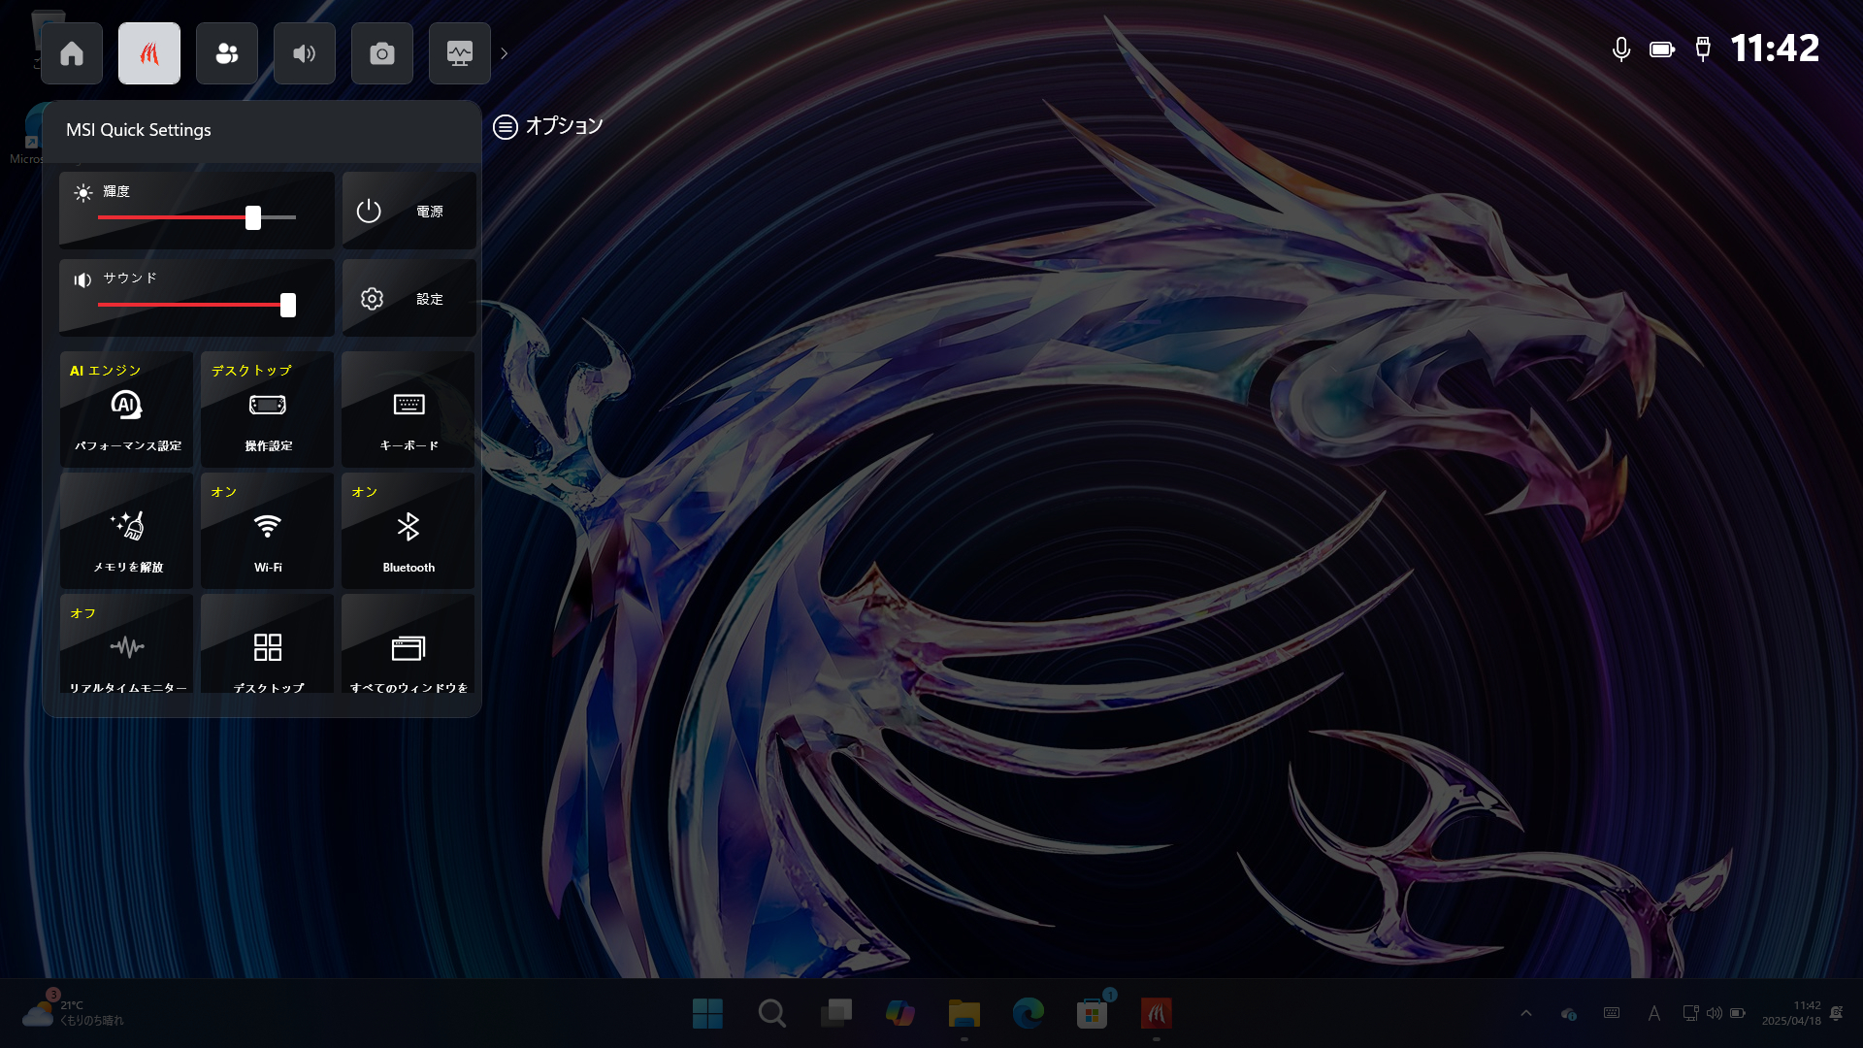Adjust the 輝度 brightness slider
The height and width of the screenshot is (1048, 1863).
pos(253,217)
